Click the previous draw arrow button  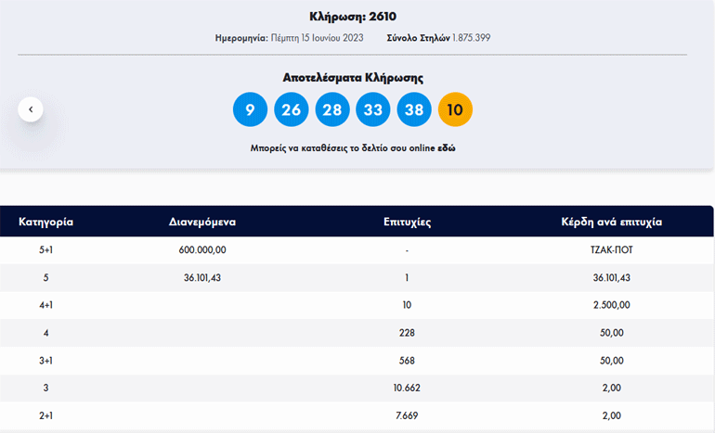point(31,109)
